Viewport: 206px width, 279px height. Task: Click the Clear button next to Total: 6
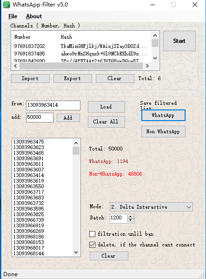click(x=115, y=78)
